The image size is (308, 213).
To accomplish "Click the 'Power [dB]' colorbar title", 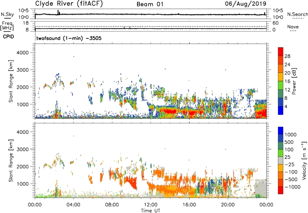I will [x=294, y=81].
